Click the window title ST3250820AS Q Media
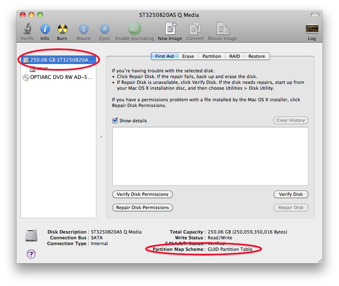This screenshot has width=339, height=286. click(169, 15)
